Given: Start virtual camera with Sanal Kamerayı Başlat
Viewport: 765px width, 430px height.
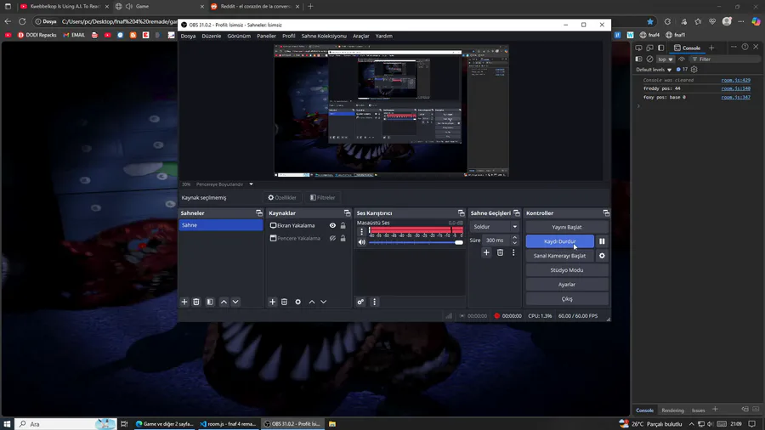Looking at the screenshot, I should [560, 256].
